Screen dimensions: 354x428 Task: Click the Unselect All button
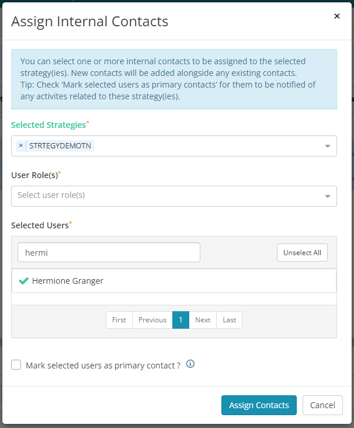click(302, 252)
